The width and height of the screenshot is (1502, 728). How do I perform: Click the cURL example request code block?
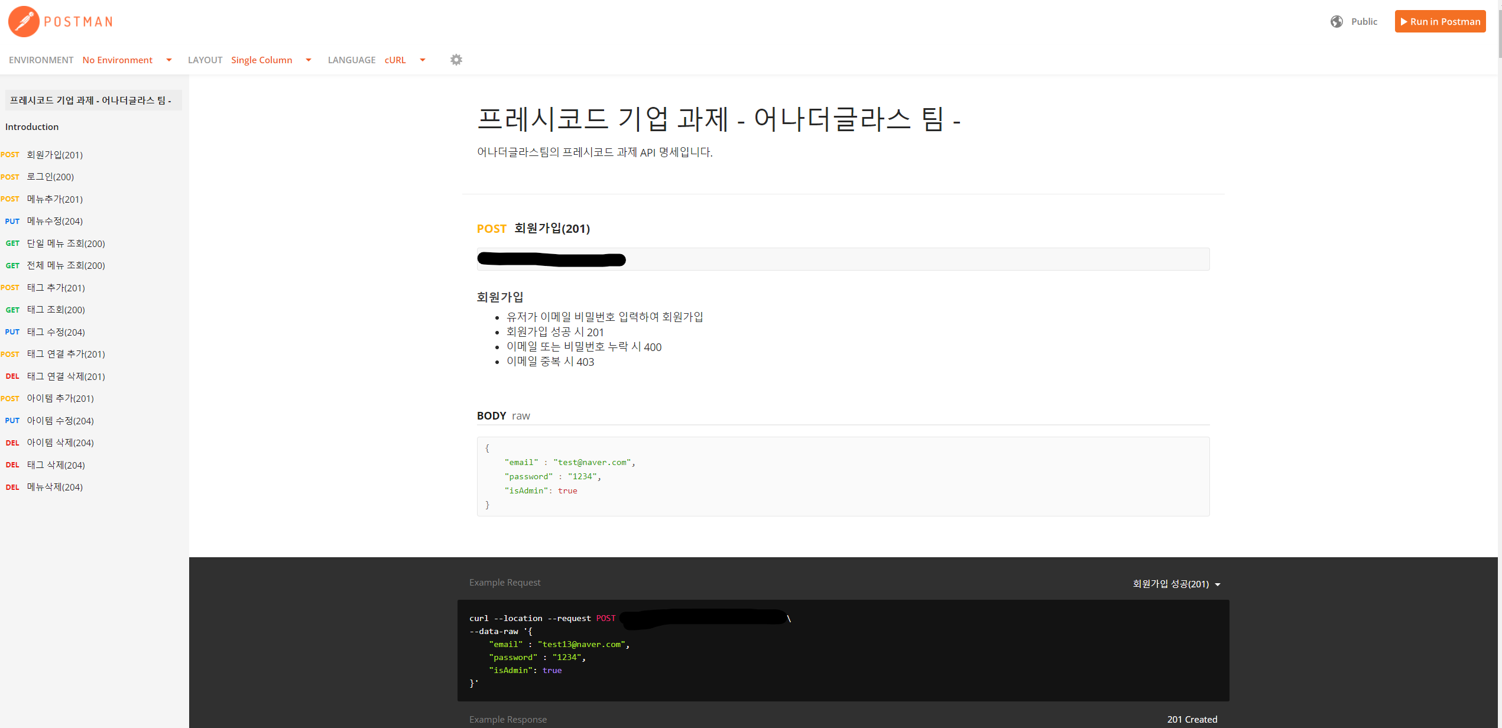[842, 650]
